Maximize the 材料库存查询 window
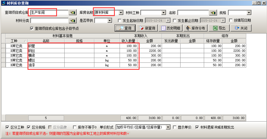This screenshot has height=139, width=267. (x=259, y=3)
